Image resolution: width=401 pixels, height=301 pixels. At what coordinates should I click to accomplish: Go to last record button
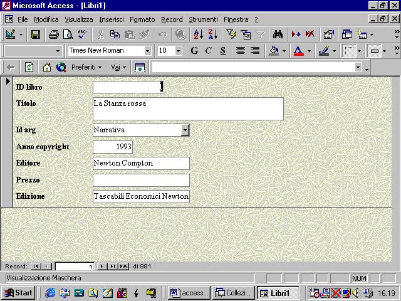(112, 267)
